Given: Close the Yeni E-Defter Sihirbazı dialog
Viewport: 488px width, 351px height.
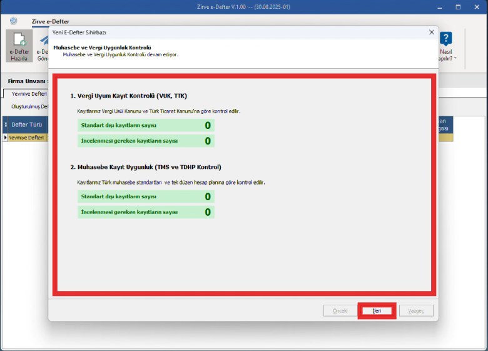Looking at the screenshot, I should pyautogui.click(x=431, y=33).
